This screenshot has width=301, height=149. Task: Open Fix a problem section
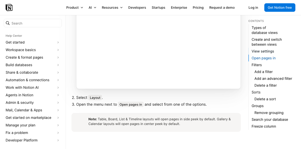pyautogui.click(x=17, y=133)
